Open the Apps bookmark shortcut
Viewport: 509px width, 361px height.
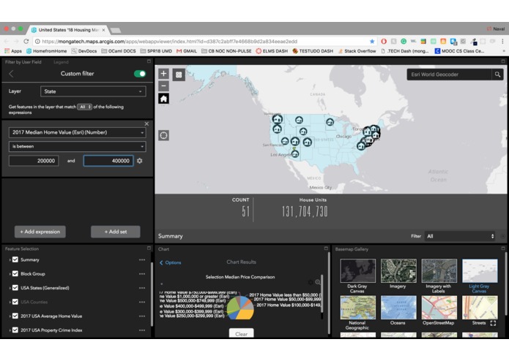click(x=13, y=51)
